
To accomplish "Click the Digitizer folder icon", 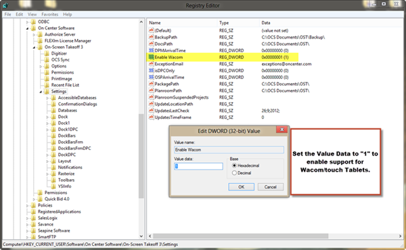I will point(47,53).
